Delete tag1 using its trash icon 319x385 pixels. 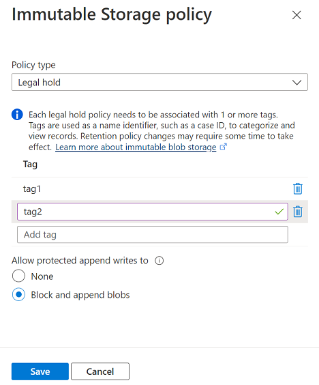click(x=298, y=189)
